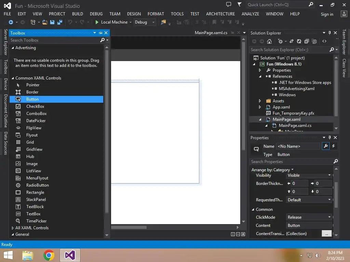The width and height of the screenshot is (350, 262).
Task: Click ContentTransitions collection ellipsis button
Action: coord(326,233)
